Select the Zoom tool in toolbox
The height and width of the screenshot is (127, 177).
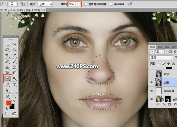coord(14,96)
